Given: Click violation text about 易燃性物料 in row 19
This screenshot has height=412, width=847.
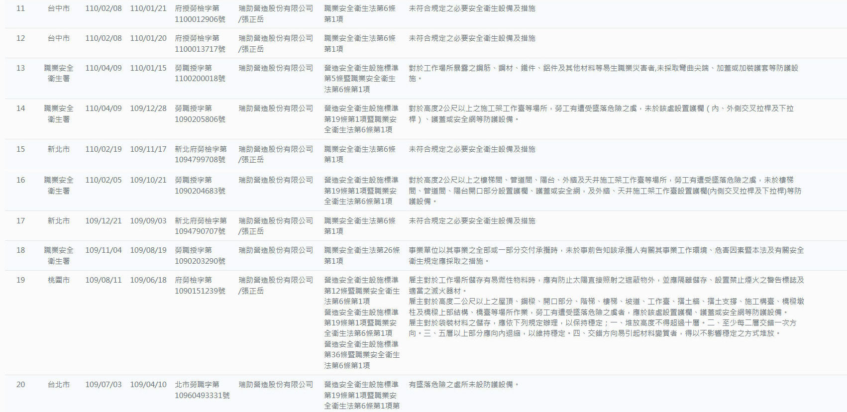Looking at the screenshot, I should (606, 286).
